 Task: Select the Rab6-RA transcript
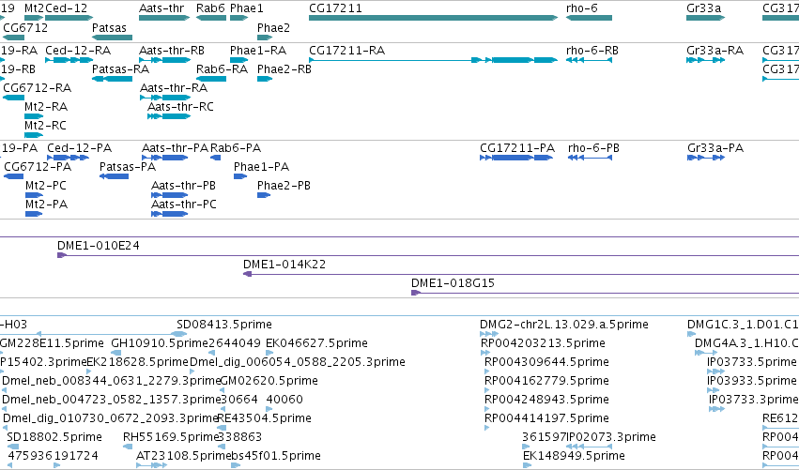211,79
